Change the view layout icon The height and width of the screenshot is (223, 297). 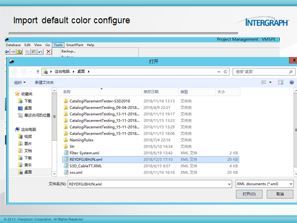pyautogui.click(x=263, y=82)
